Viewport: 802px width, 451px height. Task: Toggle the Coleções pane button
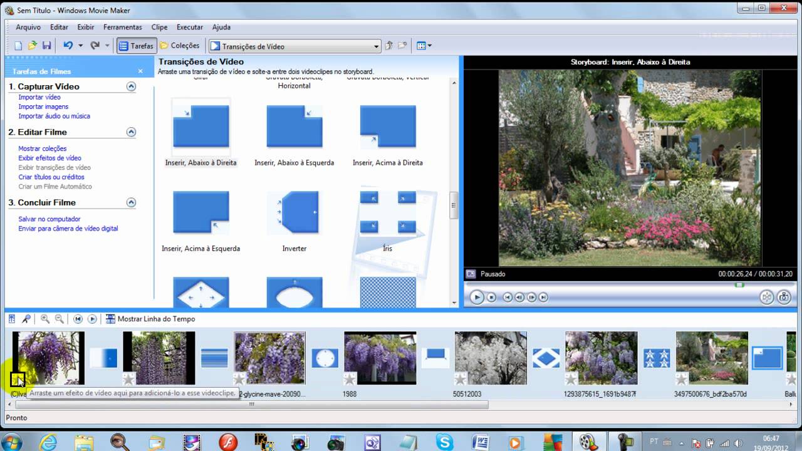point(179,46)
